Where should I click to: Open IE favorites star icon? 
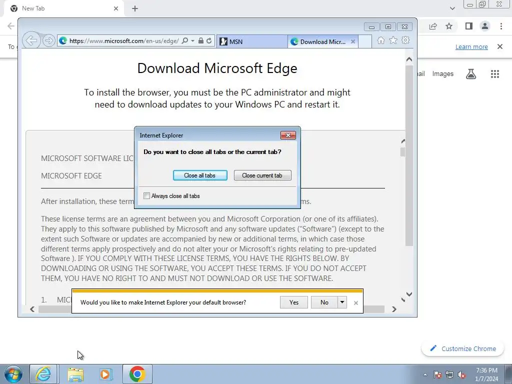(x=393, y=40)
